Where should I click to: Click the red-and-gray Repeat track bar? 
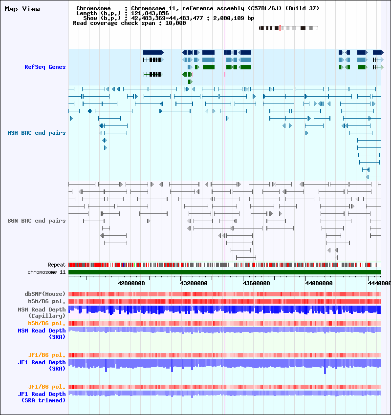tap(225, 265)
